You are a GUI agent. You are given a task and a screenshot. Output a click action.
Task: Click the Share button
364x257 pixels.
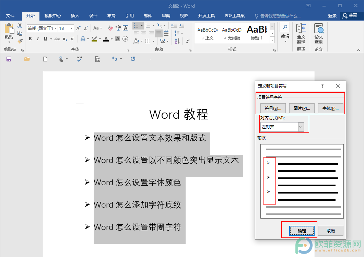pos(350,16)
